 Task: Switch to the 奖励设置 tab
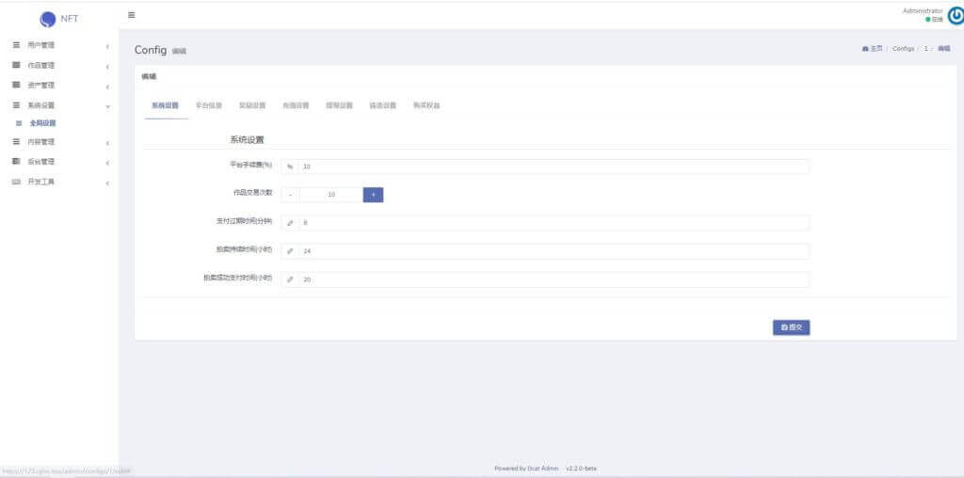coord(252,105)
